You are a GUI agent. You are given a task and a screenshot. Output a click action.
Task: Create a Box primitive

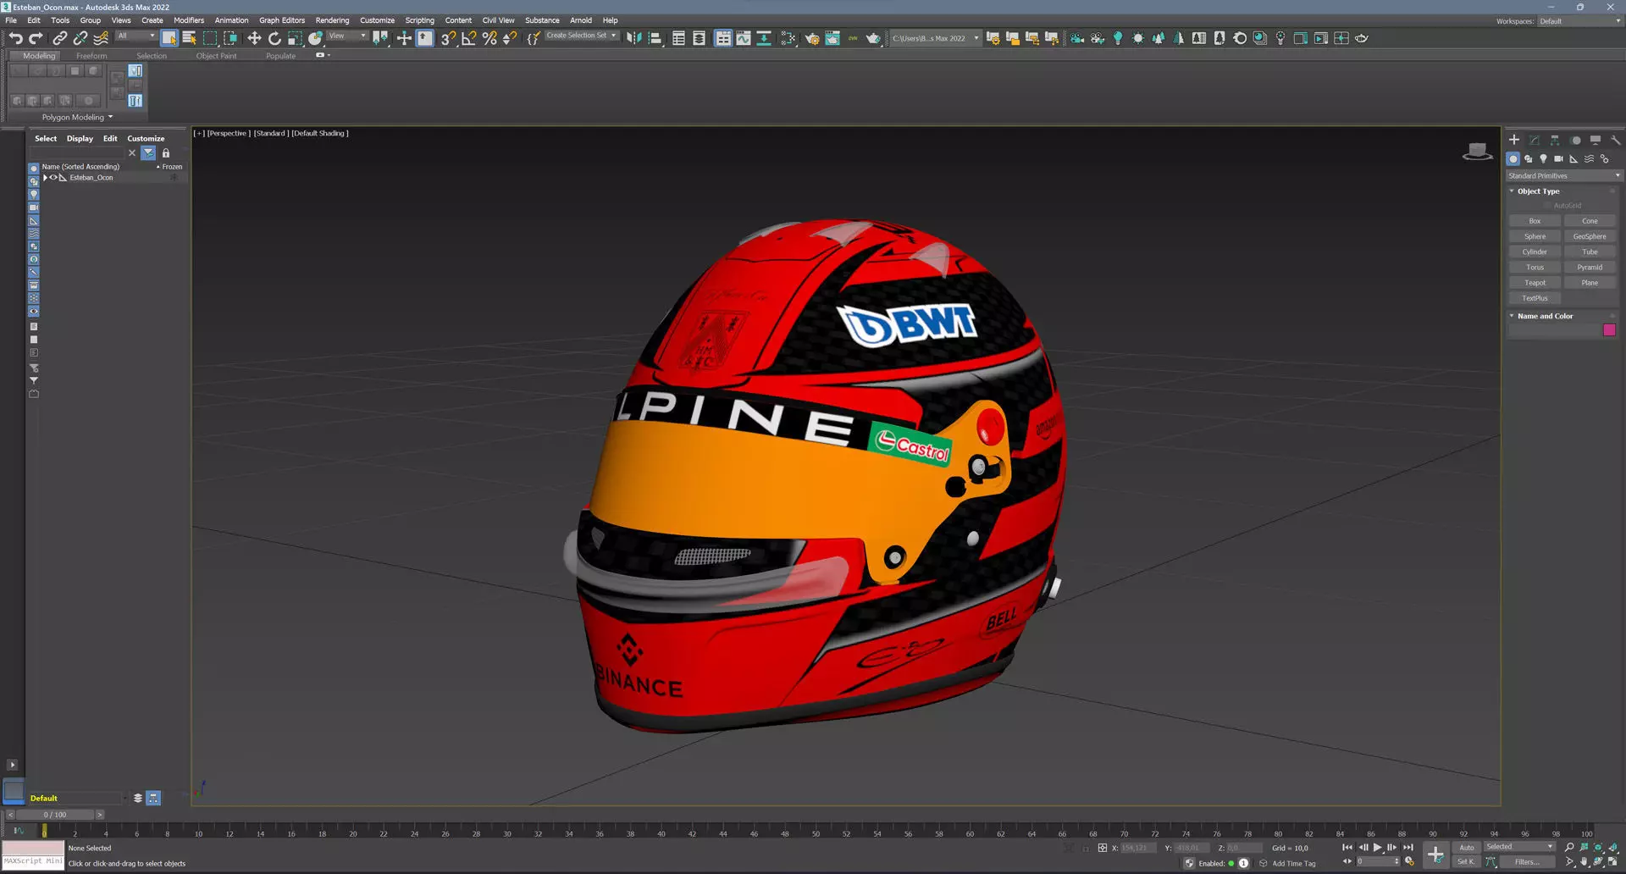[1535, 221]
